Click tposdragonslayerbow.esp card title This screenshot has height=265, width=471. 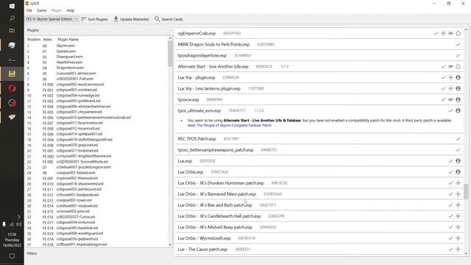click(x=202, y=56)
